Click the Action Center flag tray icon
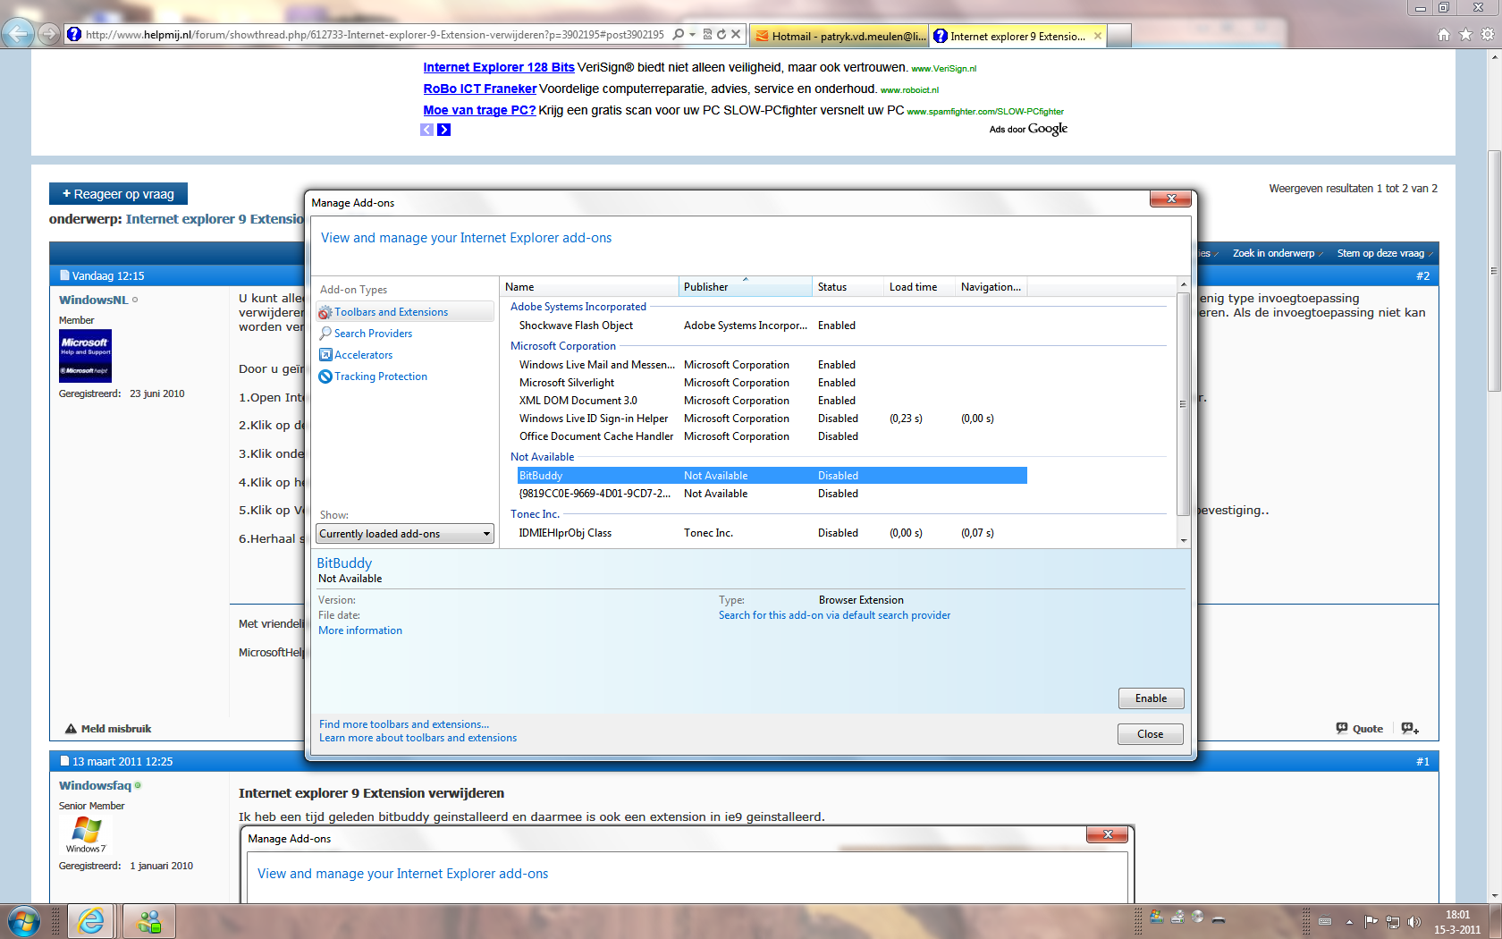The height and width of the screenshot is (939, 1502). point(1371,921)
